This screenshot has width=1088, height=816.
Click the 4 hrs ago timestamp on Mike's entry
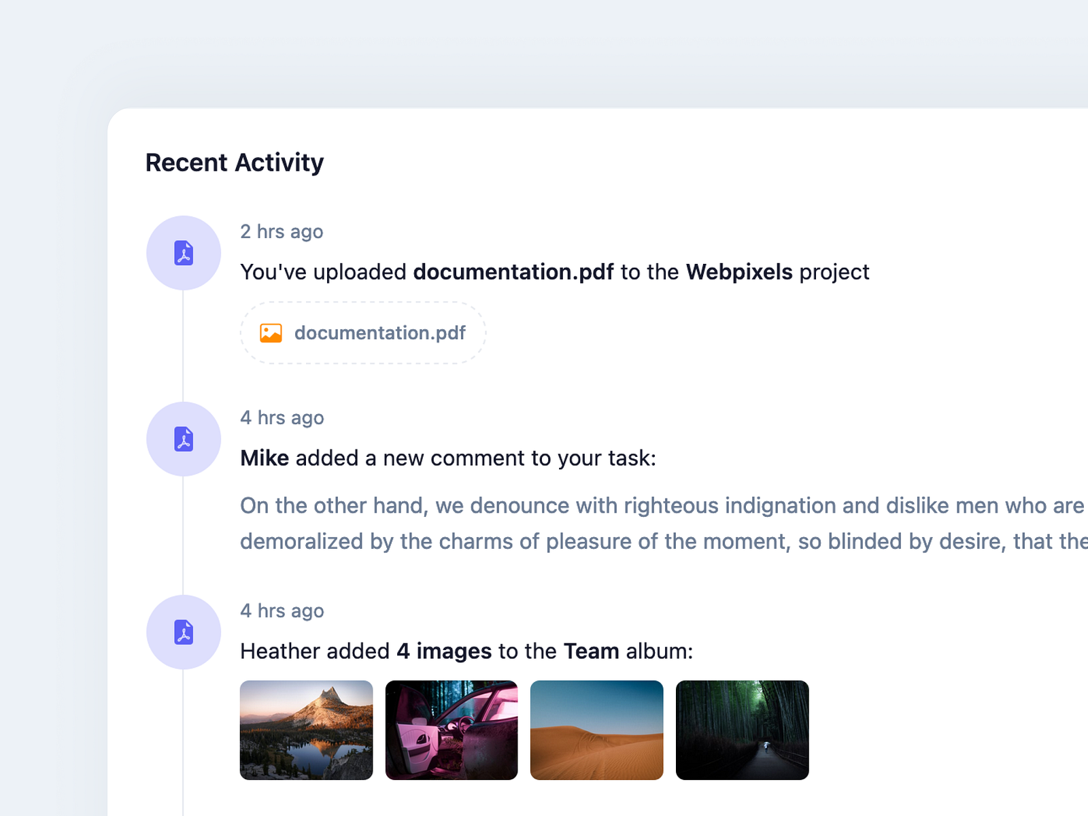[282, 418]
